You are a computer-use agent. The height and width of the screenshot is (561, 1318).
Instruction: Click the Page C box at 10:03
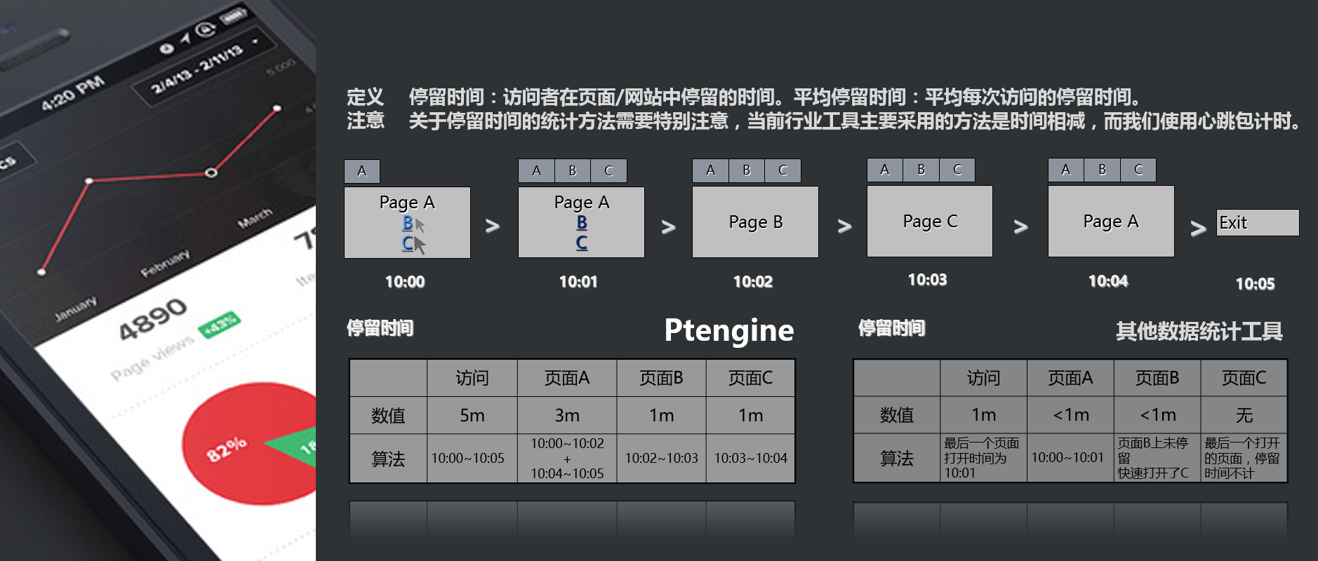(930, 221)
